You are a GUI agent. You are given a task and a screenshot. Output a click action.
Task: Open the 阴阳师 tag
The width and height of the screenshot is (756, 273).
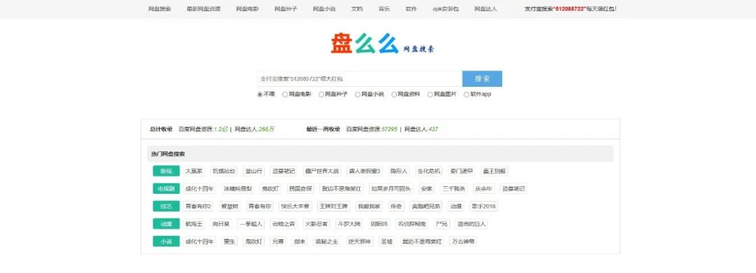pos(379,224)
